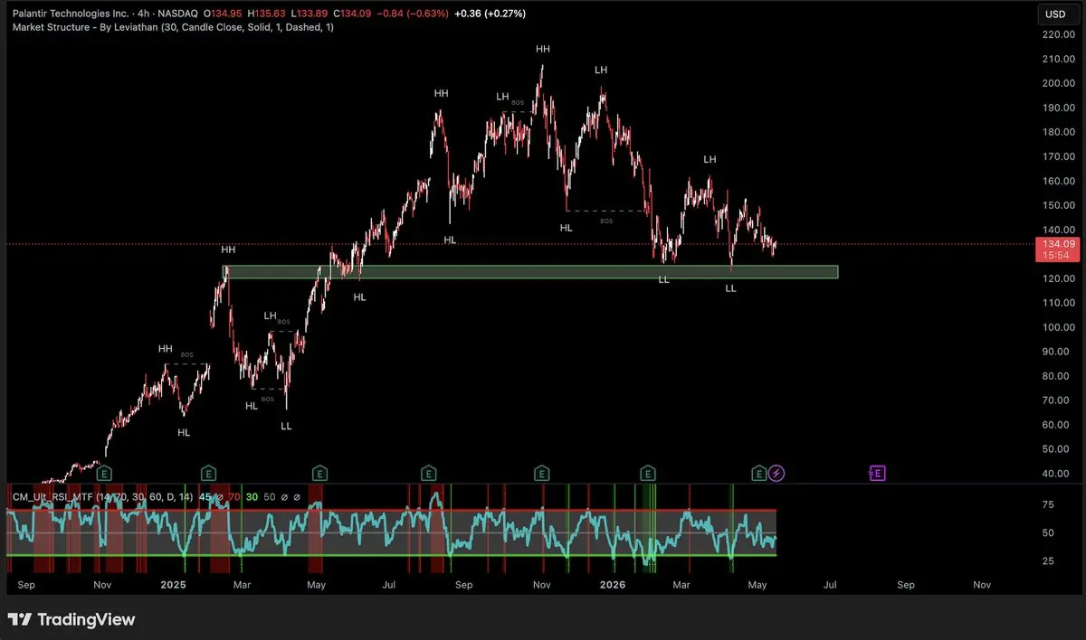Click the 75 level on the RSI axis

[x=1047, y=505]
